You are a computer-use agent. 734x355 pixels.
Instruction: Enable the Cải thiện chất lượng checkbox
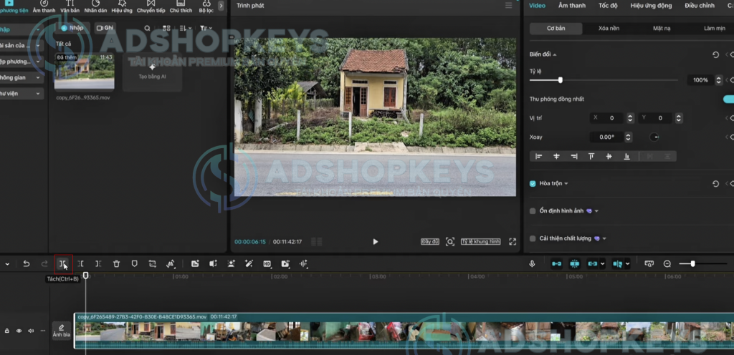point(533,238)
